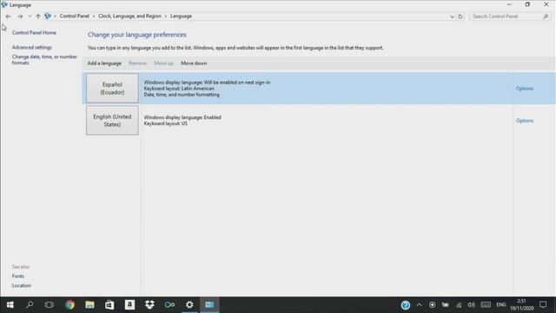Open Amazon app in taskbar
Screen dimensions: 556x313
129,305
